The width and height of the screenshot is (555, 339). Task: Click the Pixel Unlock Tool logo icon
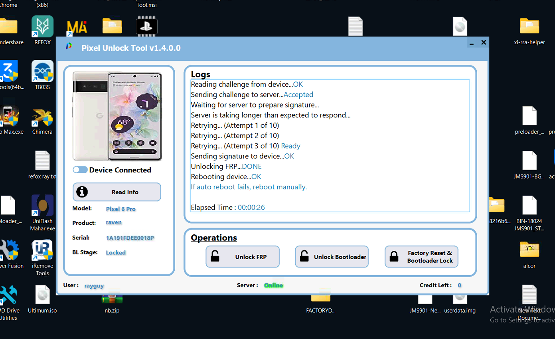pyautogui.click(x=69, y=47)
